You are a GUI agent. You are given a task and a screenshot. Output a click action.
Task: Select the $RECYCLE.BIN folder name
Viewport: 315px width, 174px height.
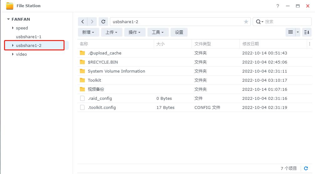pos(103,62)
